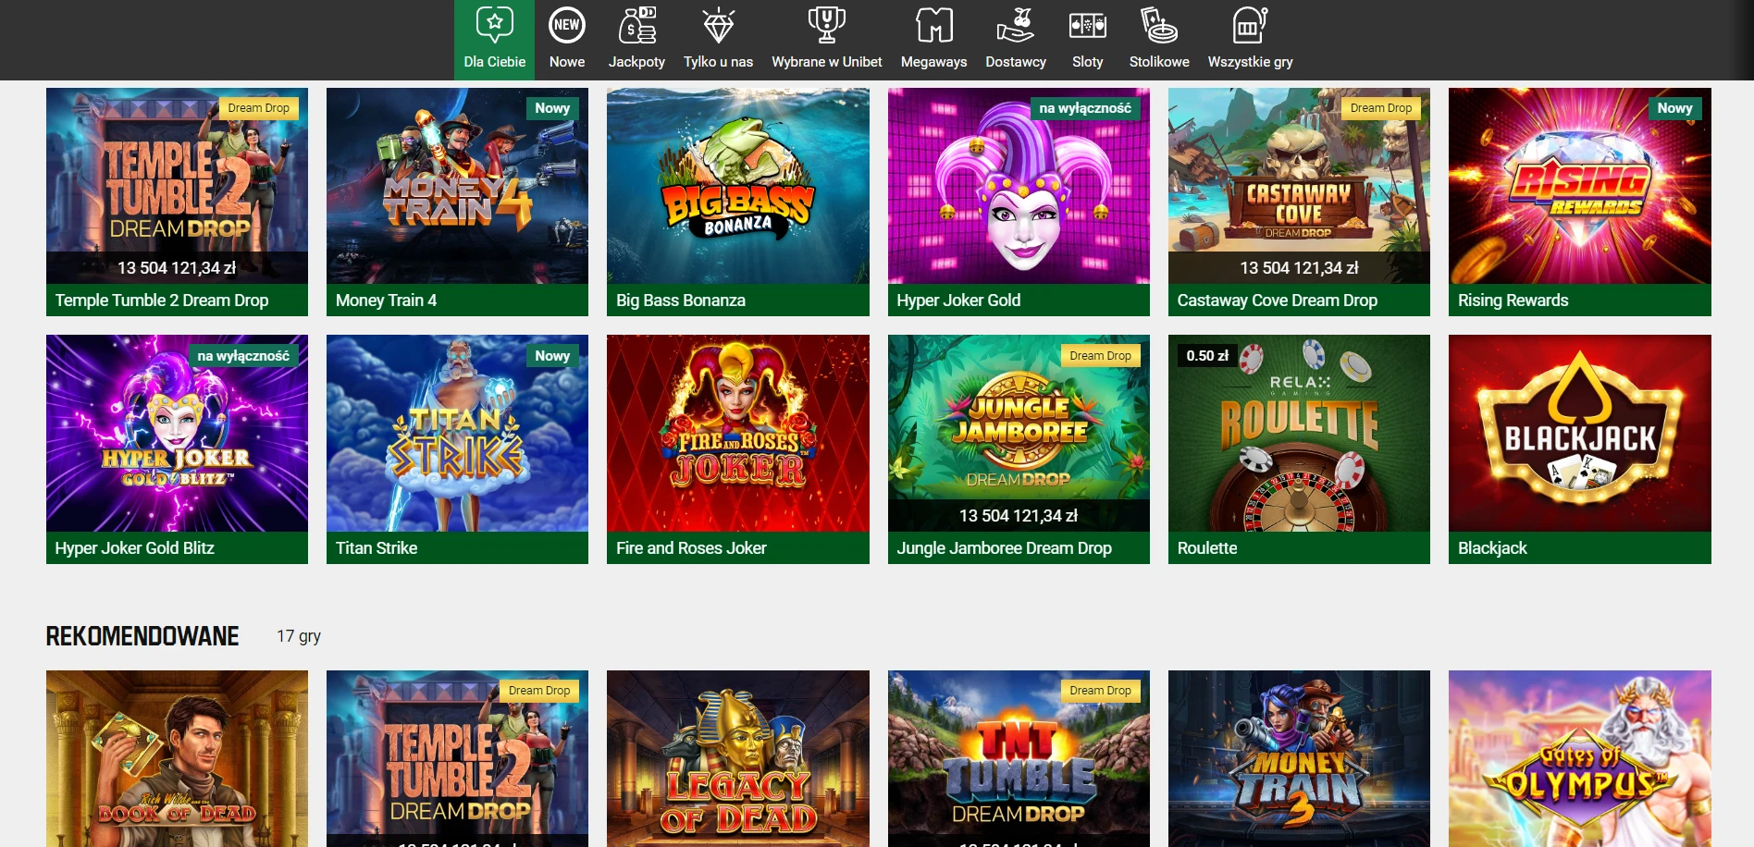Launch TNT Tumble Dream Drop recommended game

(1019, 758)
